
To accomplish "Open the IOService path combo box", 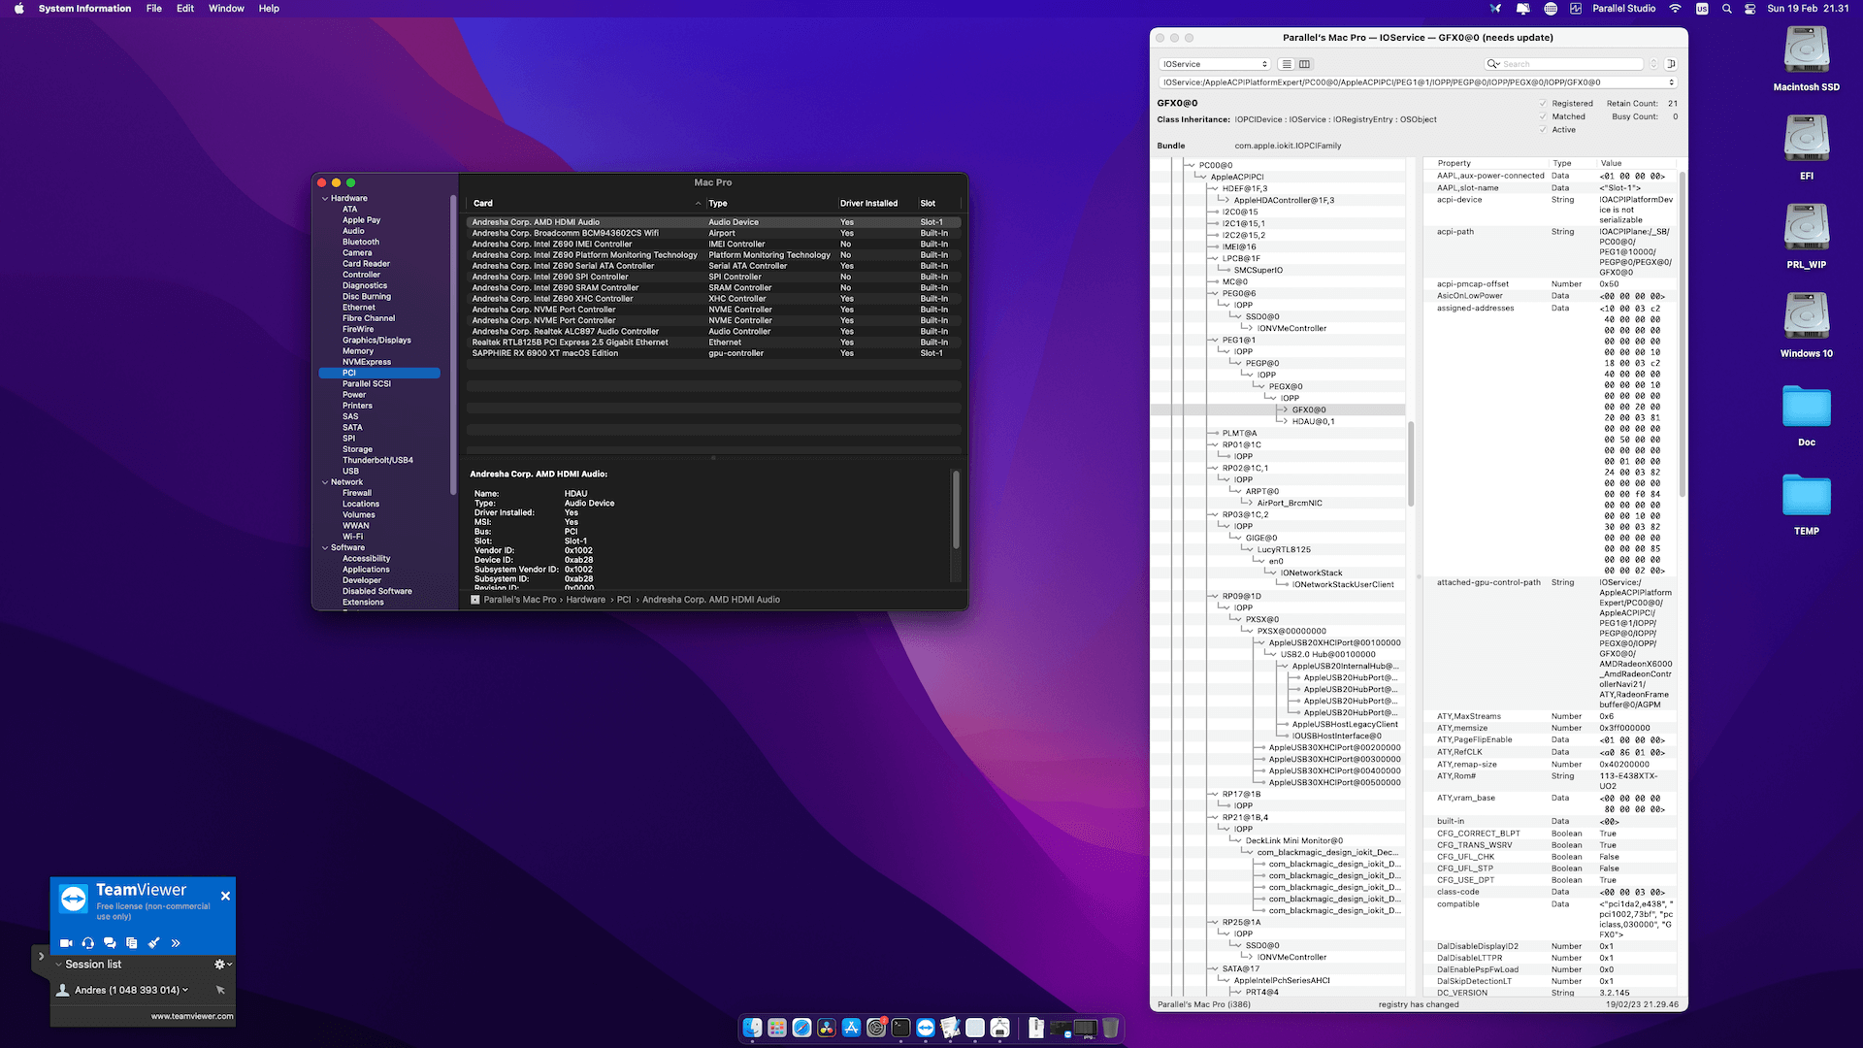I will click(1418, 82).
